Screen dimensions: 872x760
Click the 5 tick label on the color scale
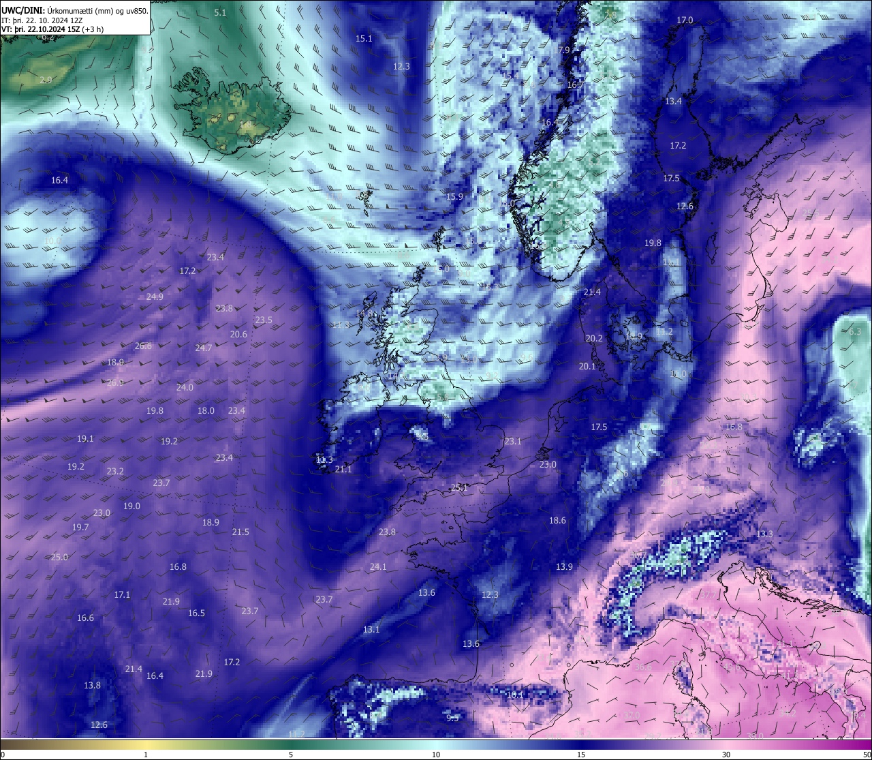(x=291, y=755)
